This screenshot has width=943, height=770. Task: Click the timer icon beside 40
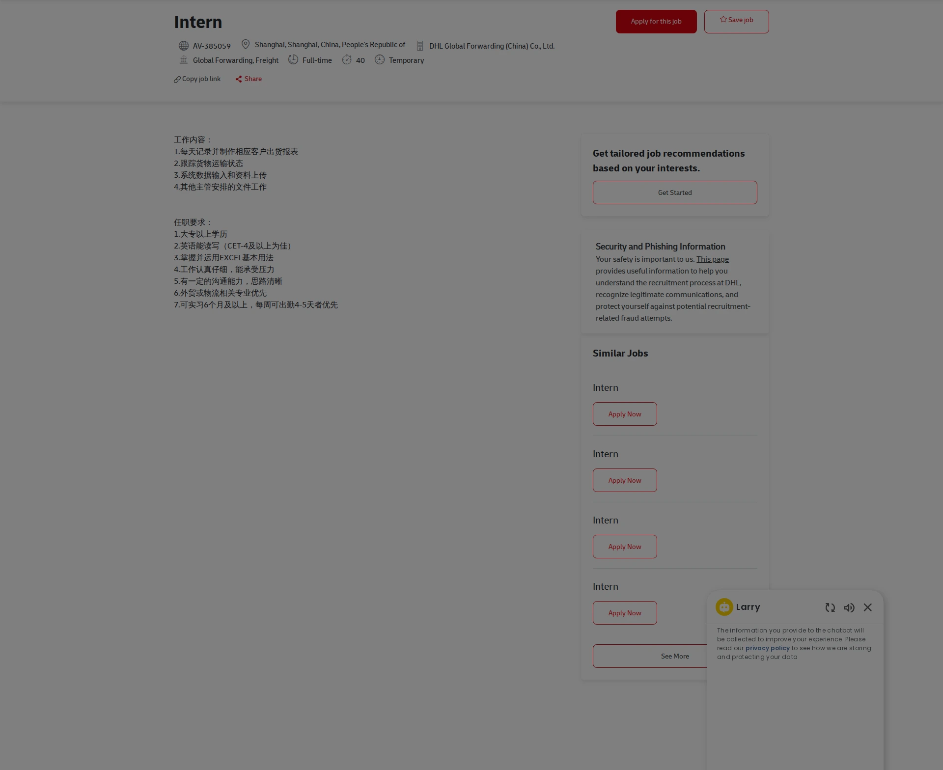pyautogui.click(x=347, y=60)
